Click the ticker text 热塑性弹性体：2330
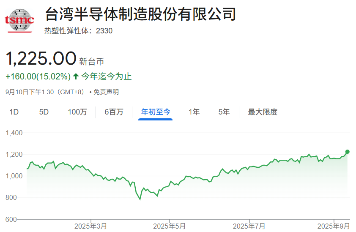The width and height of the screenshot is (356, 232). (78, 31)
